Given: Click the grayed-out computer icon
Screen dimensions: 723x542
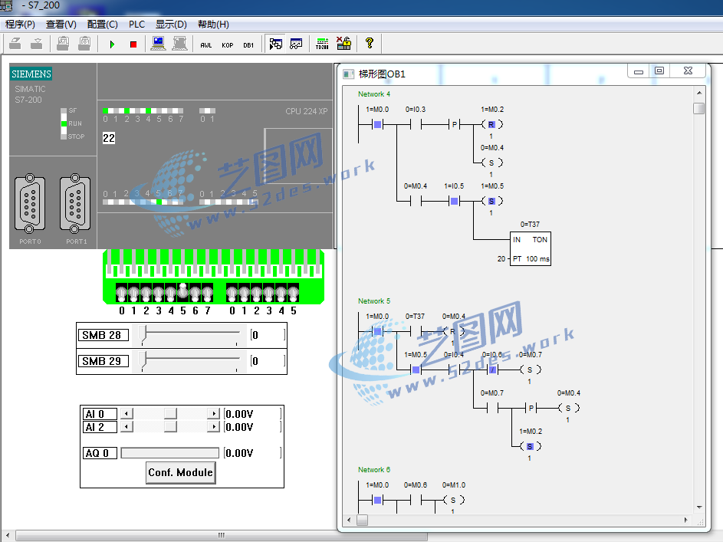Looking at the screenshot, I should click(179, 44).
